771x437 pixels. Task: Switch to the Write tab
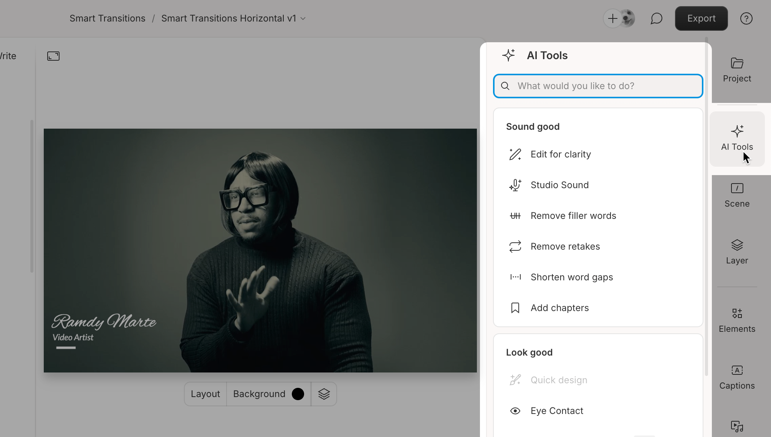click(x=8, y=56)
